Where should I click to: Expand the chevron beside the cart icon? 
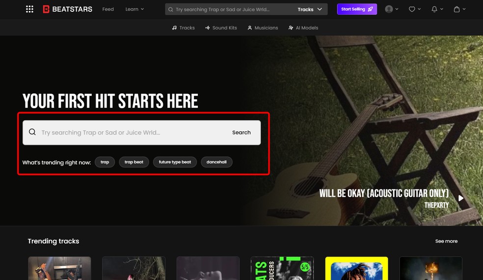pos(464,9)
